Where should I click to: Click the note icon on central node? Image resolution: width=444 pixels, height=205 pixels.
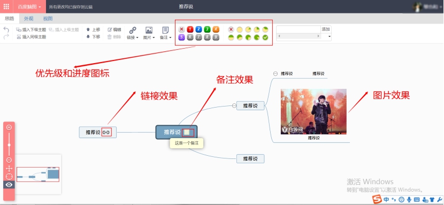(x=187, y=132)
